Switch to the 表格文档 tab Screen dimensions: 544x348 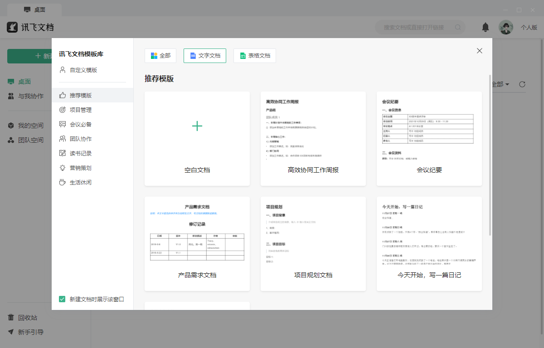click(254, 56)
